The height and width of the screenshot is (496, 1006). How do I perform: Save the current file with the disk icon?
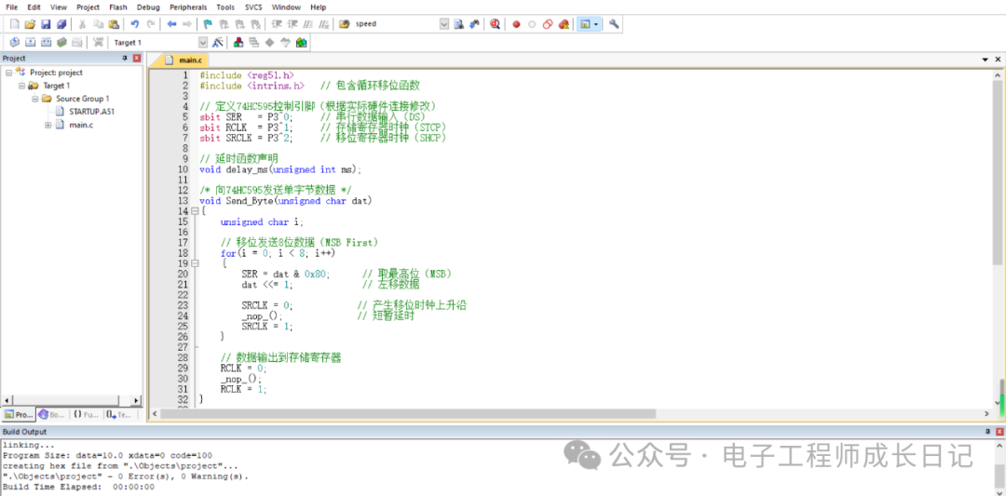tap(46, 24)
